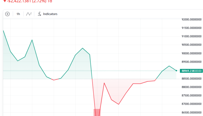Click the 90500.00000000 price axis label

[x=192, y=45]
